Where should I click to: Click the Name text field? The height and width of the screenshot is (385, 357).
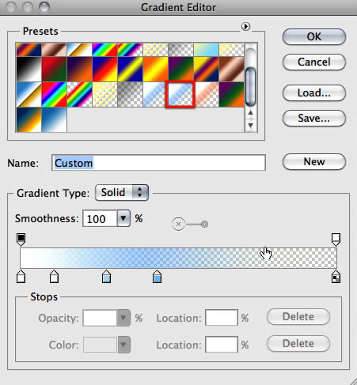[x=158, y=163]
